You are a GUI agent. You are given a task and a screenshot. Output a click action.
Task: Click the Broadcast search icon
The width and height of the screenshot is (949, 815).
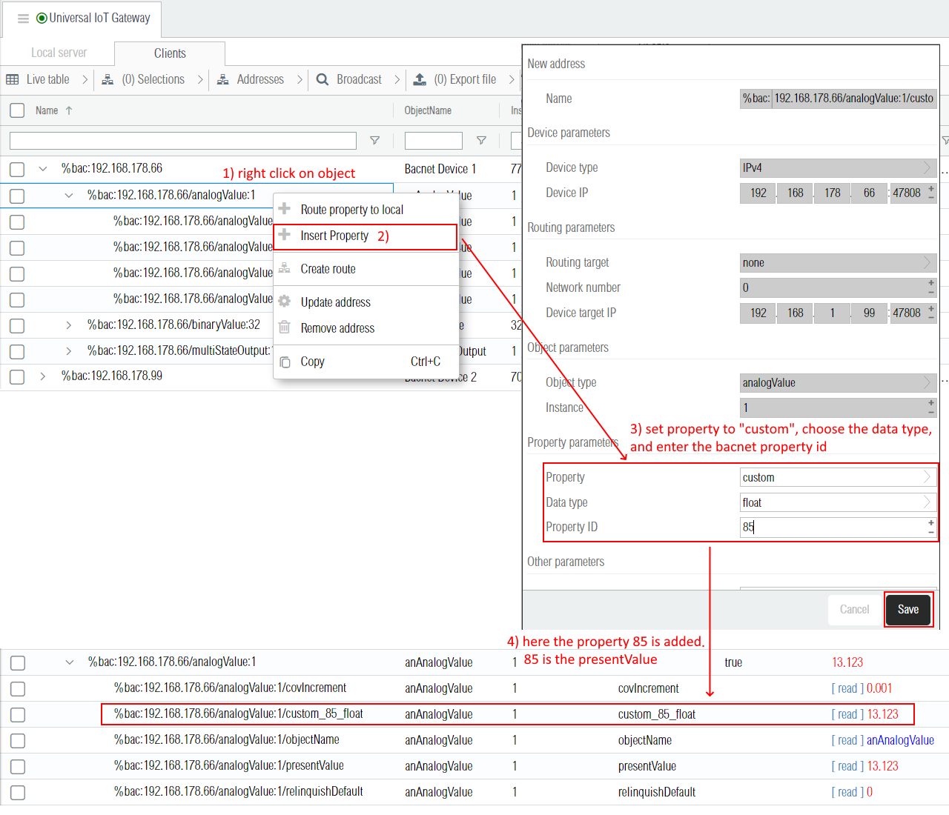click(323, 79)
